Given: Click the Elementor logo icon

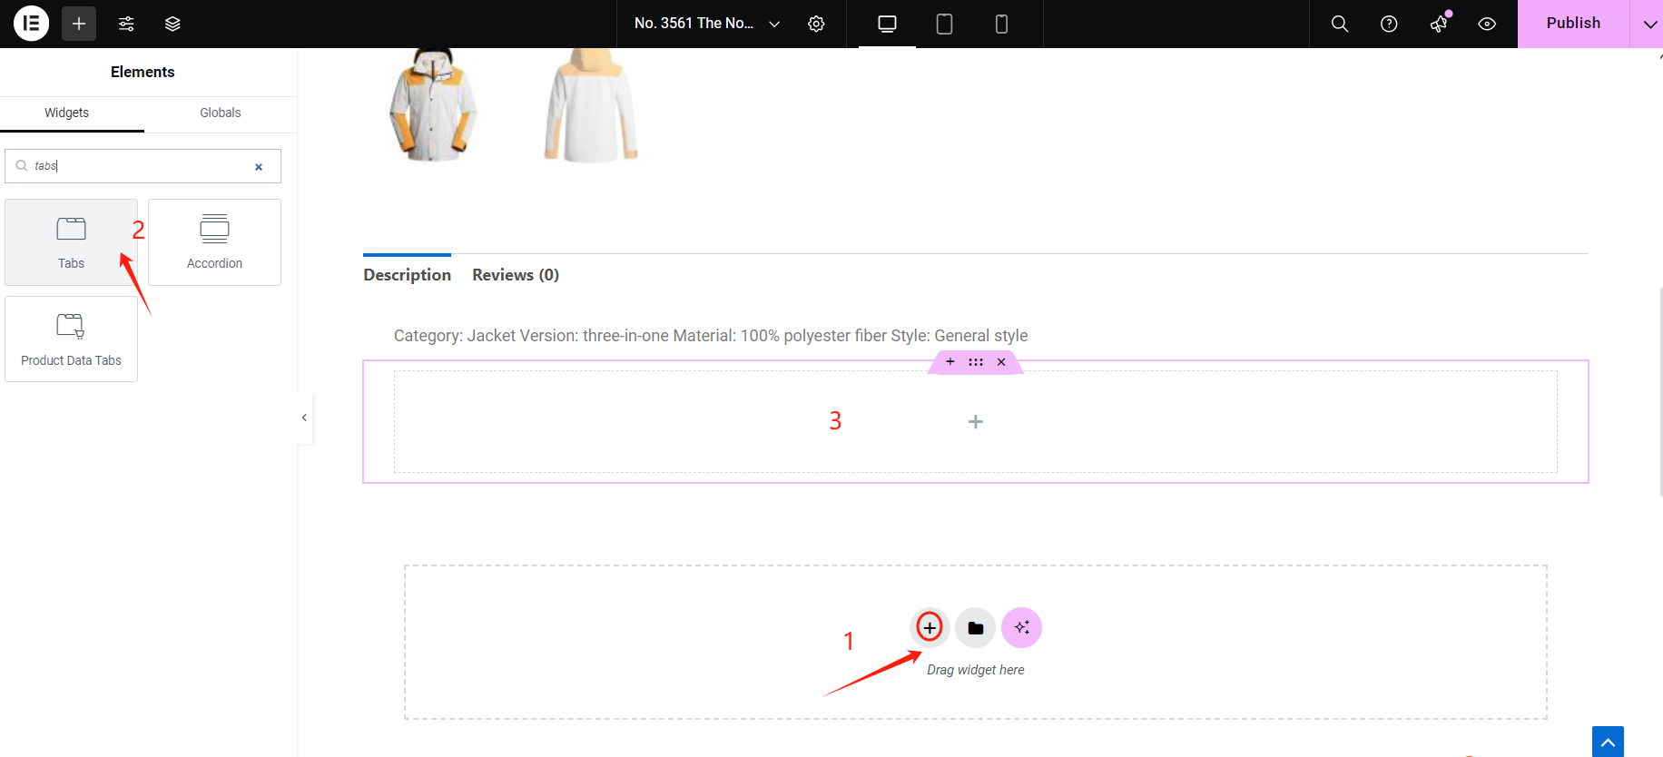Looking at the screenshot, I should (31, 24).
